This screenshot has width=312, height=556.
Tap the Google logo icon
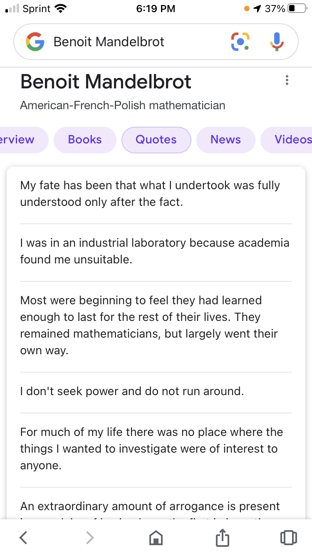(35, 42)
